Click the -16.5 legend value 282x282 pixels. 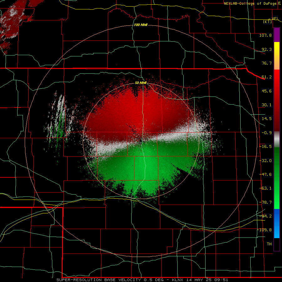[265, 147]
